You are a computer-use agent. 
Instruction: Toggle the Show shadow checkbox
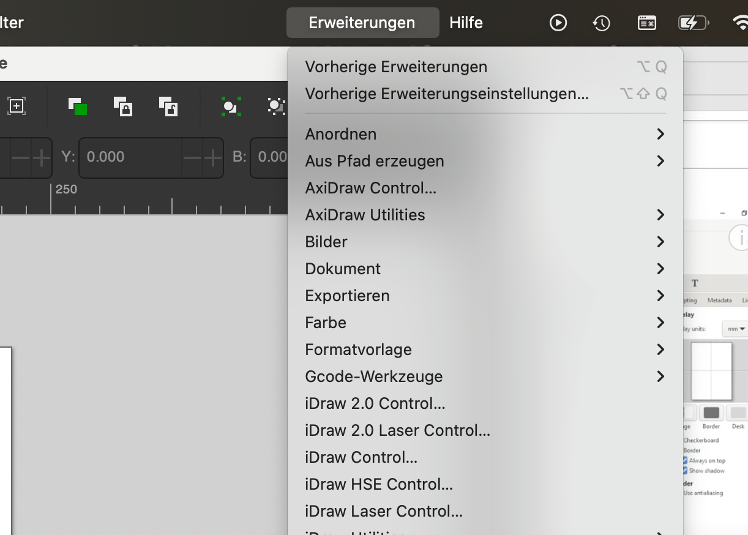685,471
